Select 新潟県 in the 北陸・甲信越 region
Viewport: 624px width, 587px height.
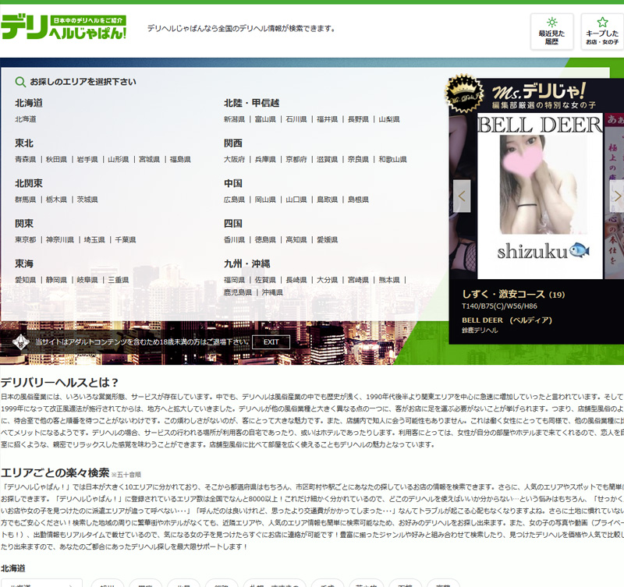point(235,119)
